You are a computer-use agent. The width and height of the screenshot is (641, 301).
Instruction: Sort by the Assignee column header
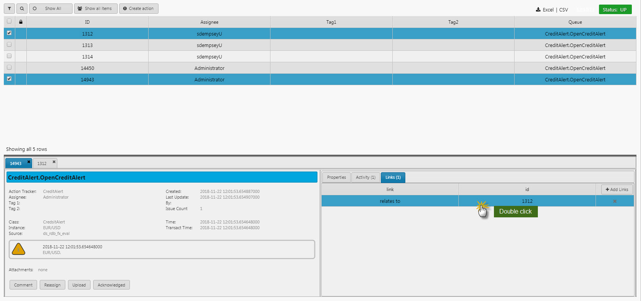point(209,22)
